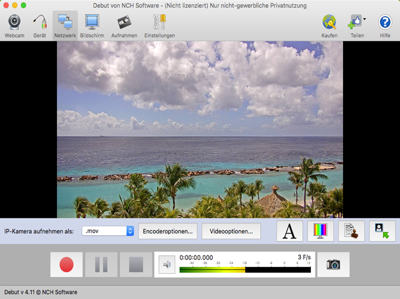
Task: Open the .mov format dropdown
Action: (x=108, y=231)
